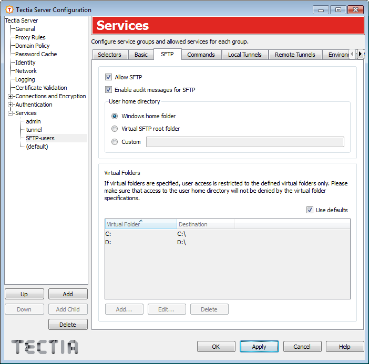Switch to the Selectors tab

(109, 55)
